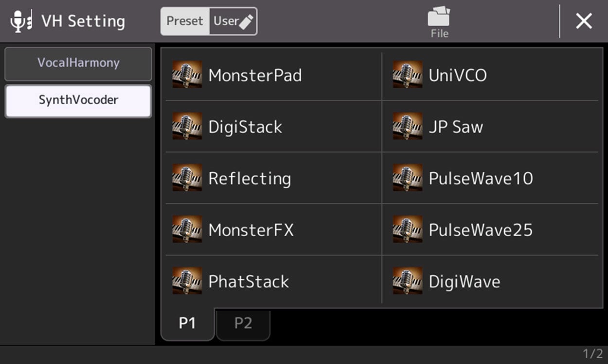Click the UniVCO microphone icon
This screenshot has width=608, height=364.
tap(408, 75)
